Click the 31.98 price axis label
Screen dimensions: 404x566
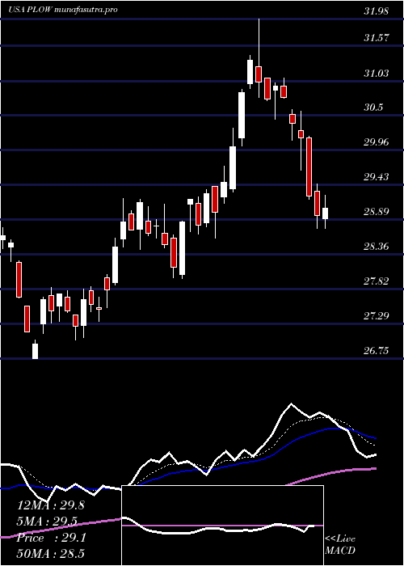377,11
